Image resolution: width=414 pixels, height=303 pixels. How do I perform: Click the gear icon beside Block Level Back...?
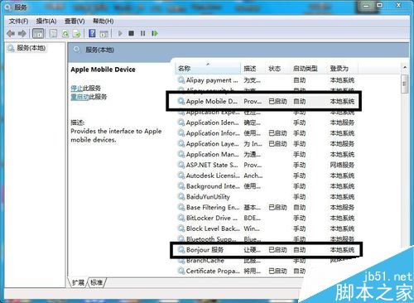tap(181, 228)
